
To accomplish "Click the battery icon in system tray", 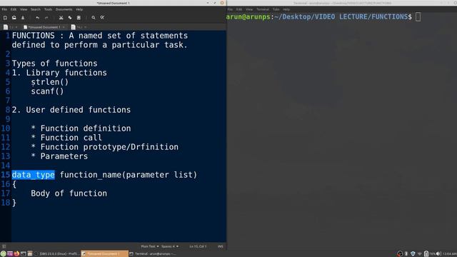I will (x=426, y=254).
